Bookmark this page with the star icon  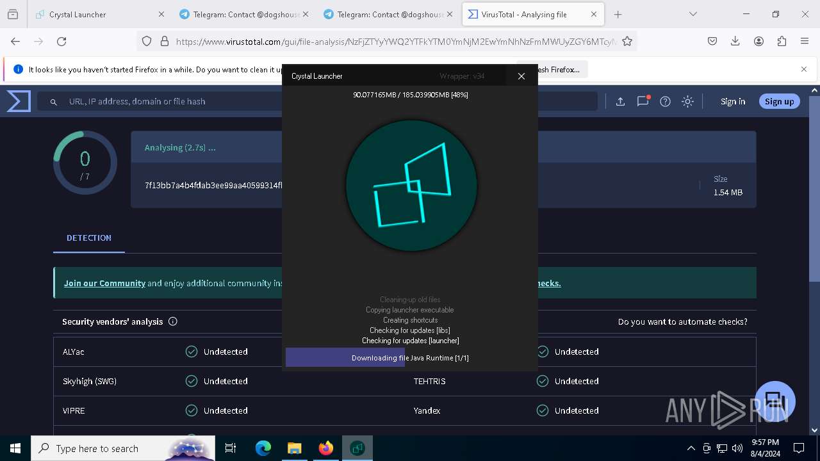click(x=627, y=41)
